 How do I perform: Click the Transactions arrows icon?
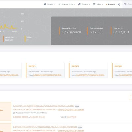point(59,4)
